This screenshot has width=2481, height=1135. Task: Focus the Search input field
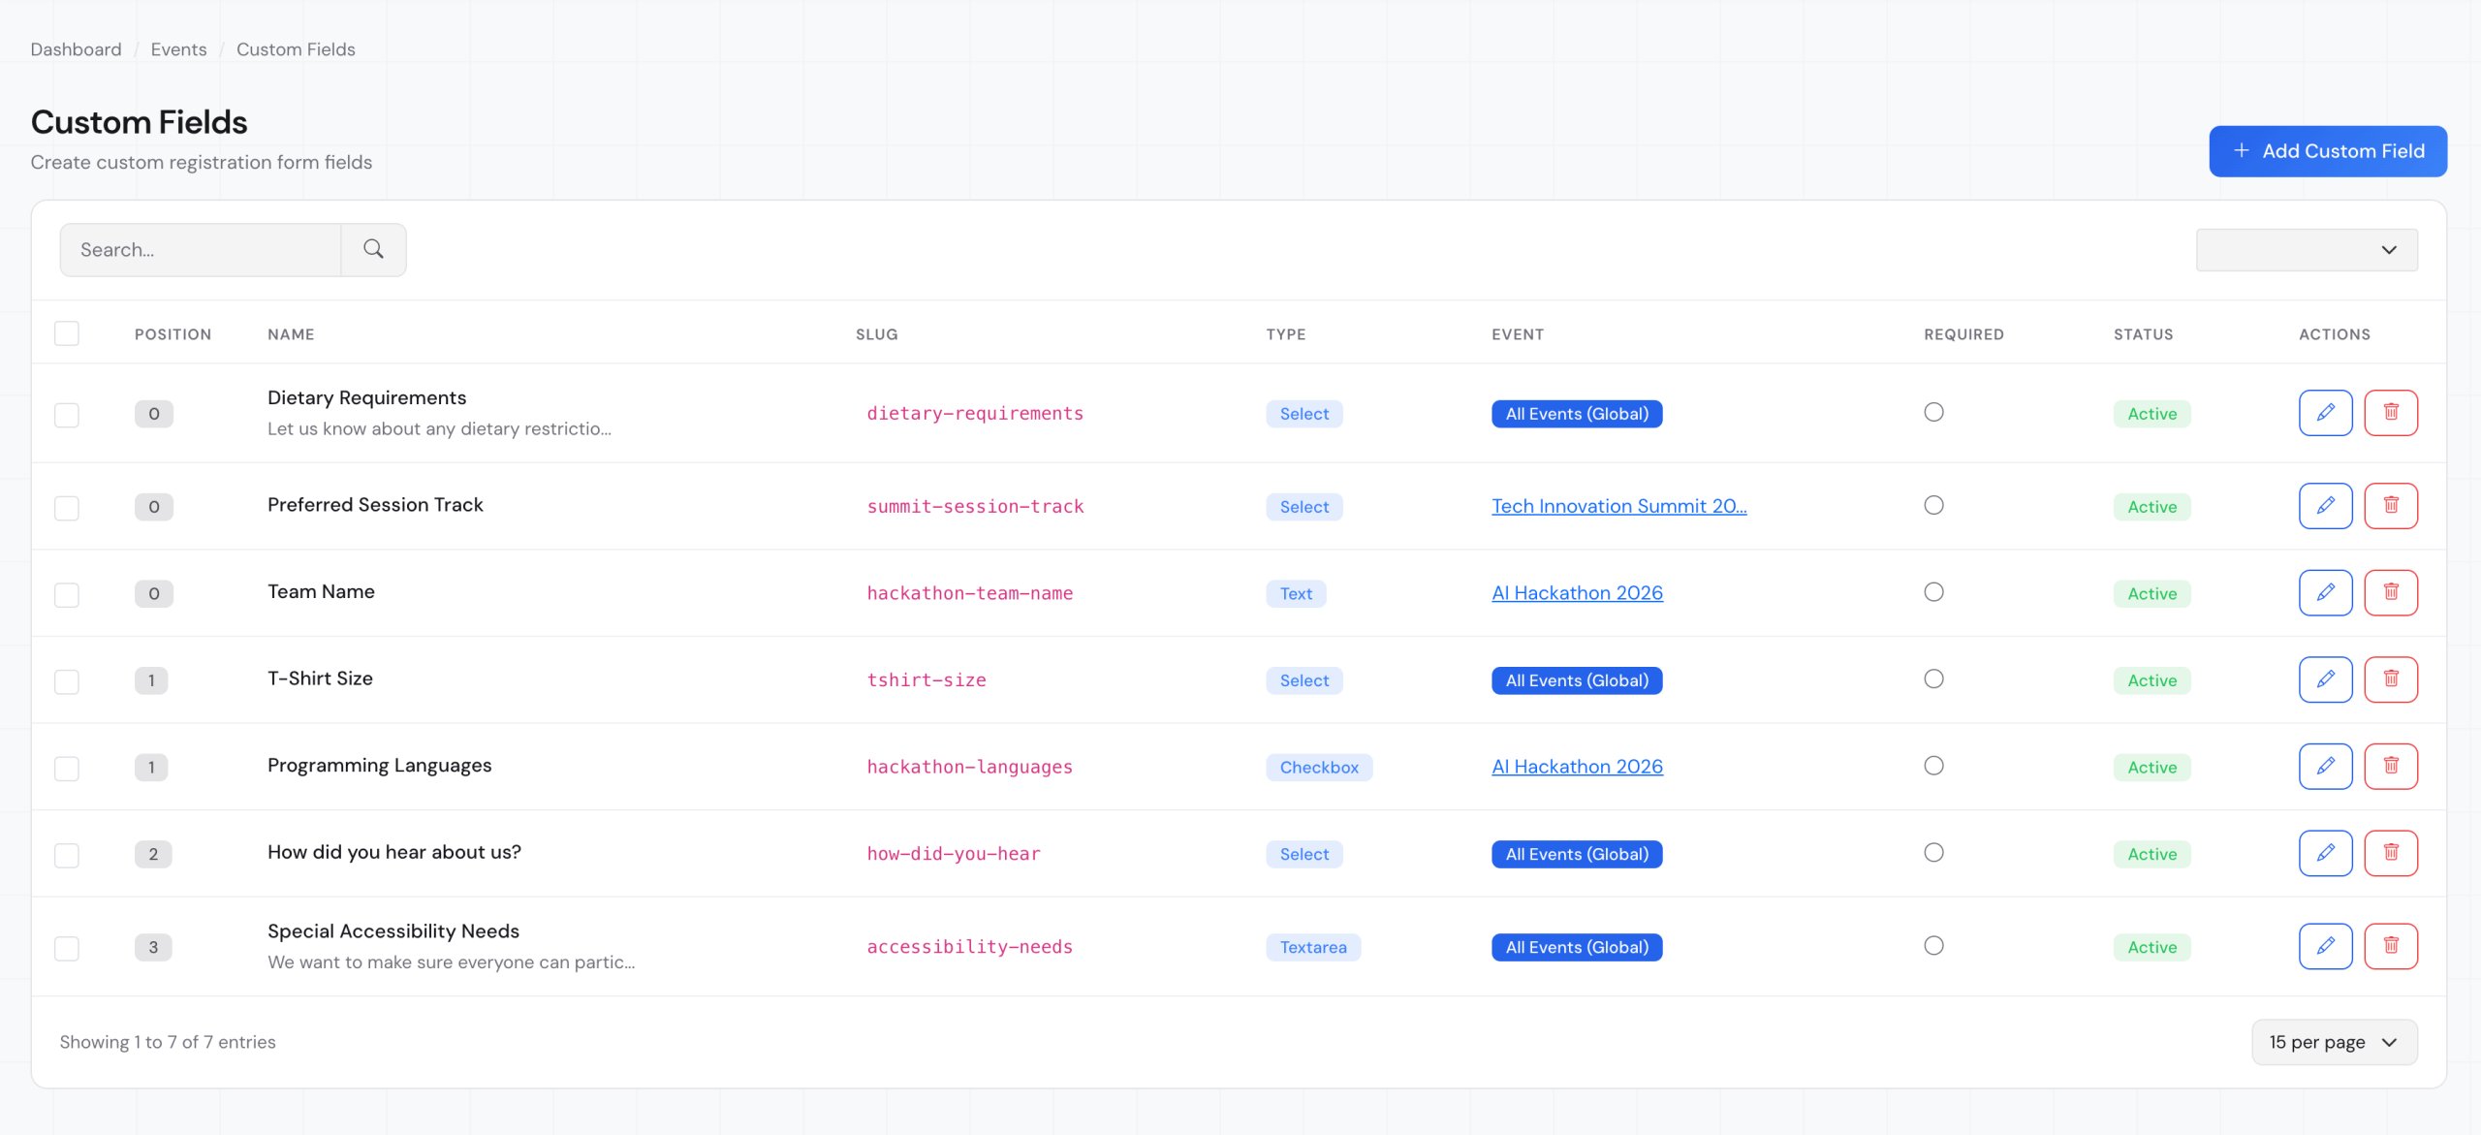point(201,250)
